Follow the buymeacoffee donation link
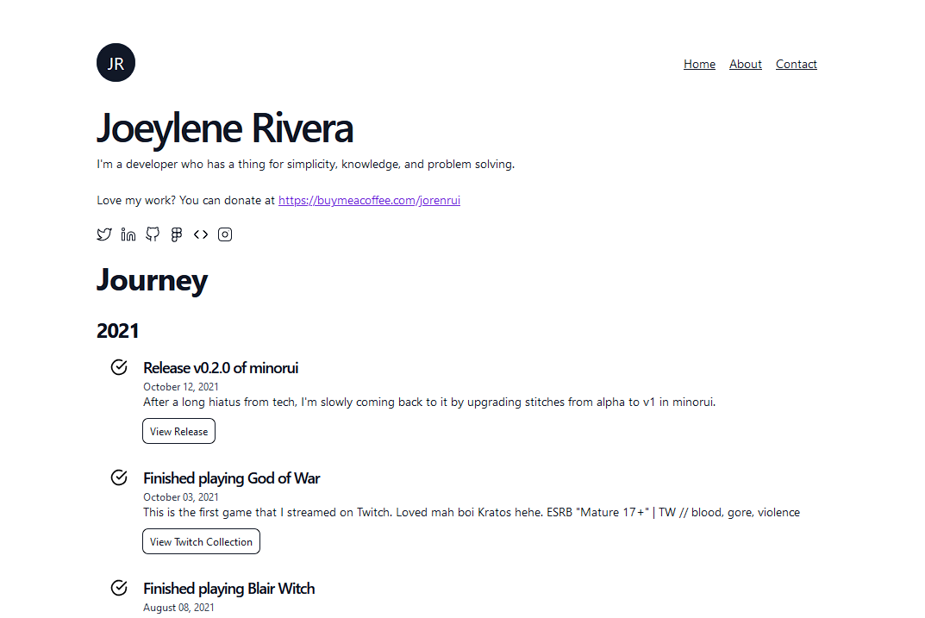 point(369,199)
